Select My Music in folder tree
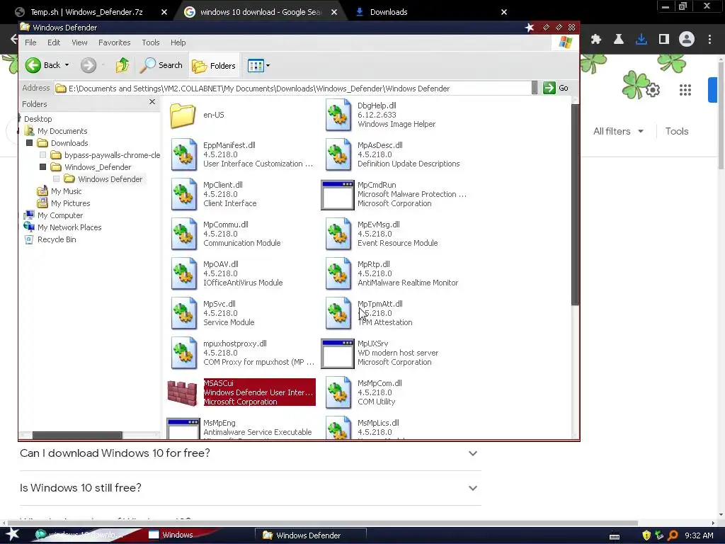This screenshot has width=725, height=544. pos(66,191)
